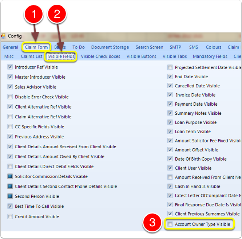Toggle Payment Date Visible checkbox
242x239 pixels.
click(x=170, y=104)
